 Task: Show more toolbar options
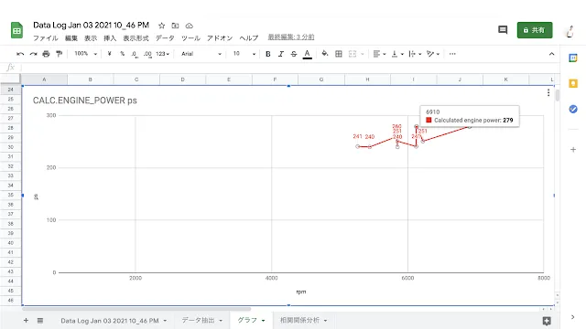point(452,54)
